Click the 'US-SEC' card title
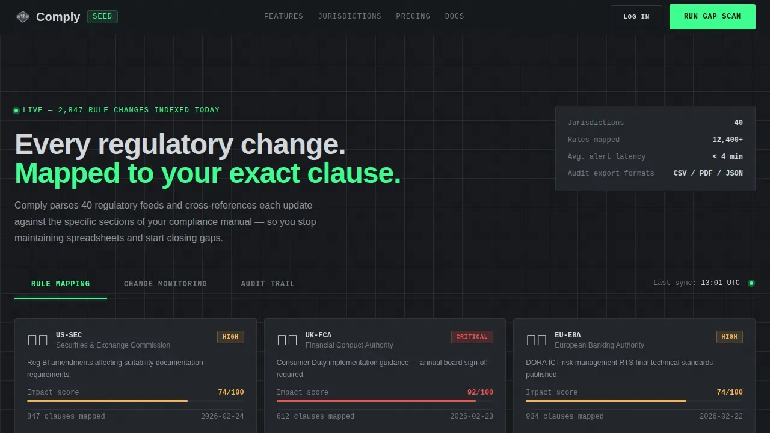Viewport: 770px width, 433px height. (69, 335)
